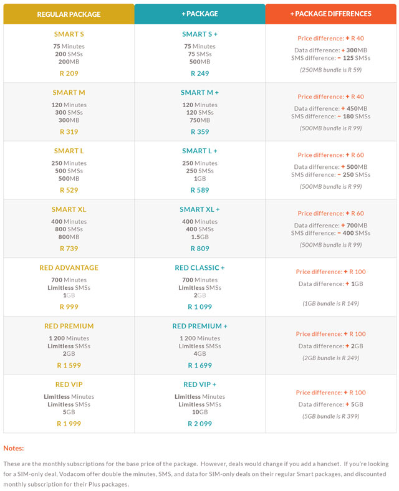Open the RED PREMIUM + package title
The height and width of the screenshot is (491, 399).
[199, 326]
